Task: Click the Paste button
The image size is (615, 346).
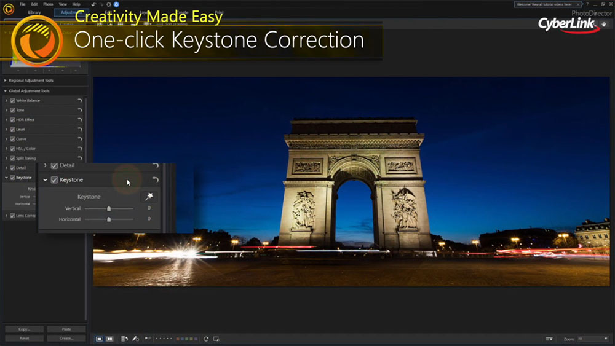Action: (66, 329)
